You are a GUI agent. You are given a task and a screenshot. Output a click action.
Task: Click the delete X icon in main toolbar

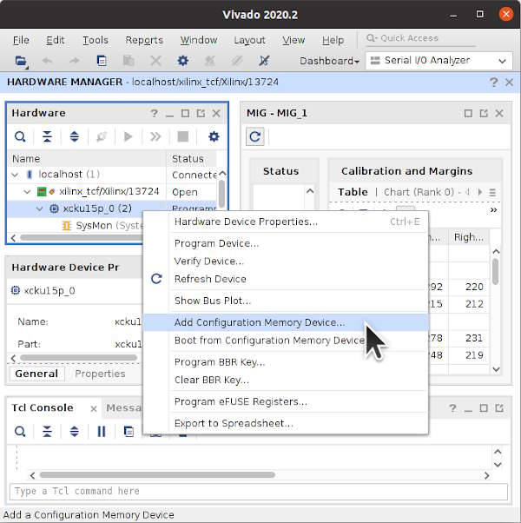click(155, 61)
